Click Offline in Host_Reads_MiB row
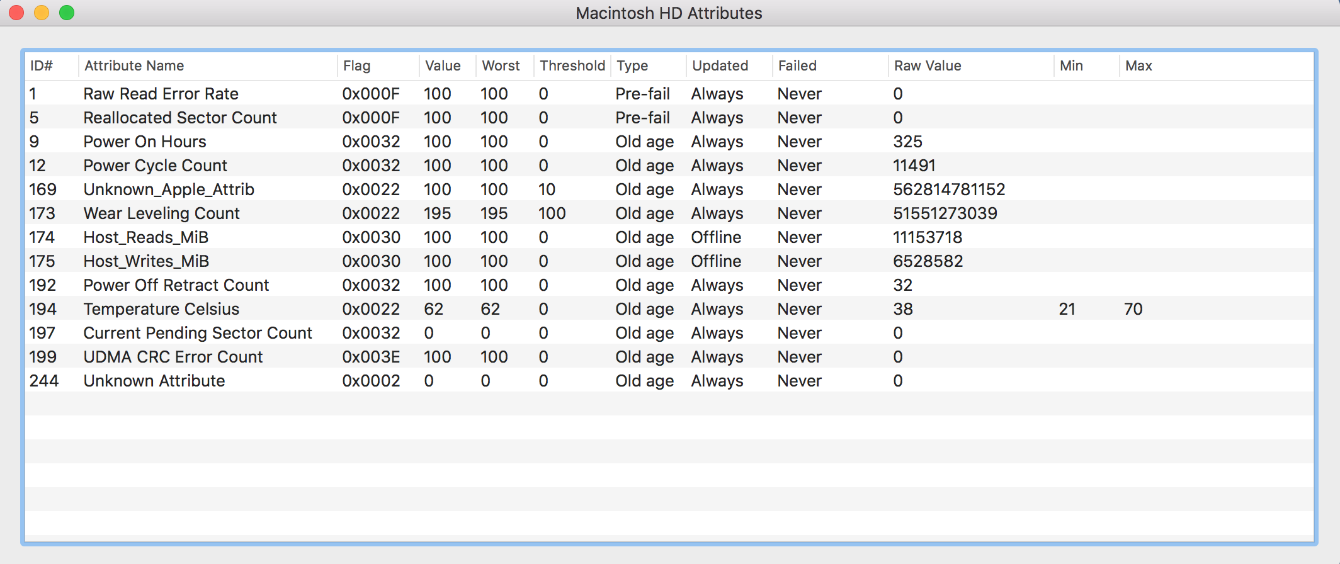1340x564 pixels. click(716, 237)
